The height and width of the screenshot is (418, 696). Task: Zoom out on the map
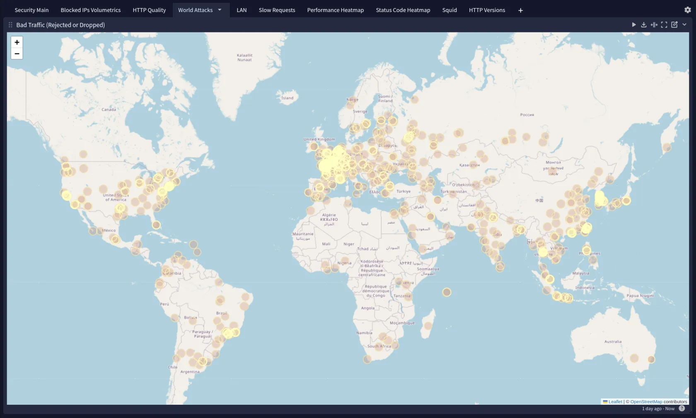click(17, 53)
